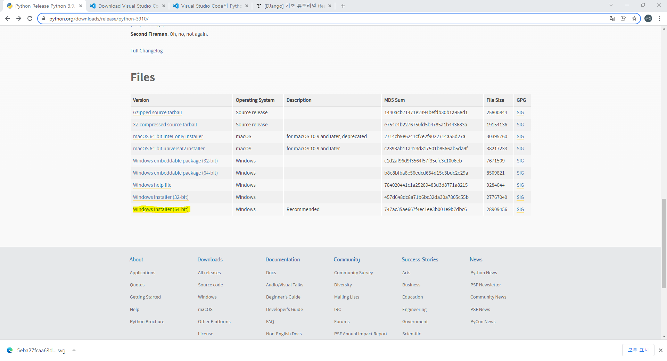Open Beginner's Guide footer link

283,297
